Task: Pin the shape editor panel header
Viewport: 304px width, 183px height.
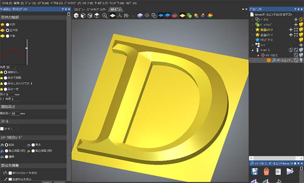Action: (66, 9)
